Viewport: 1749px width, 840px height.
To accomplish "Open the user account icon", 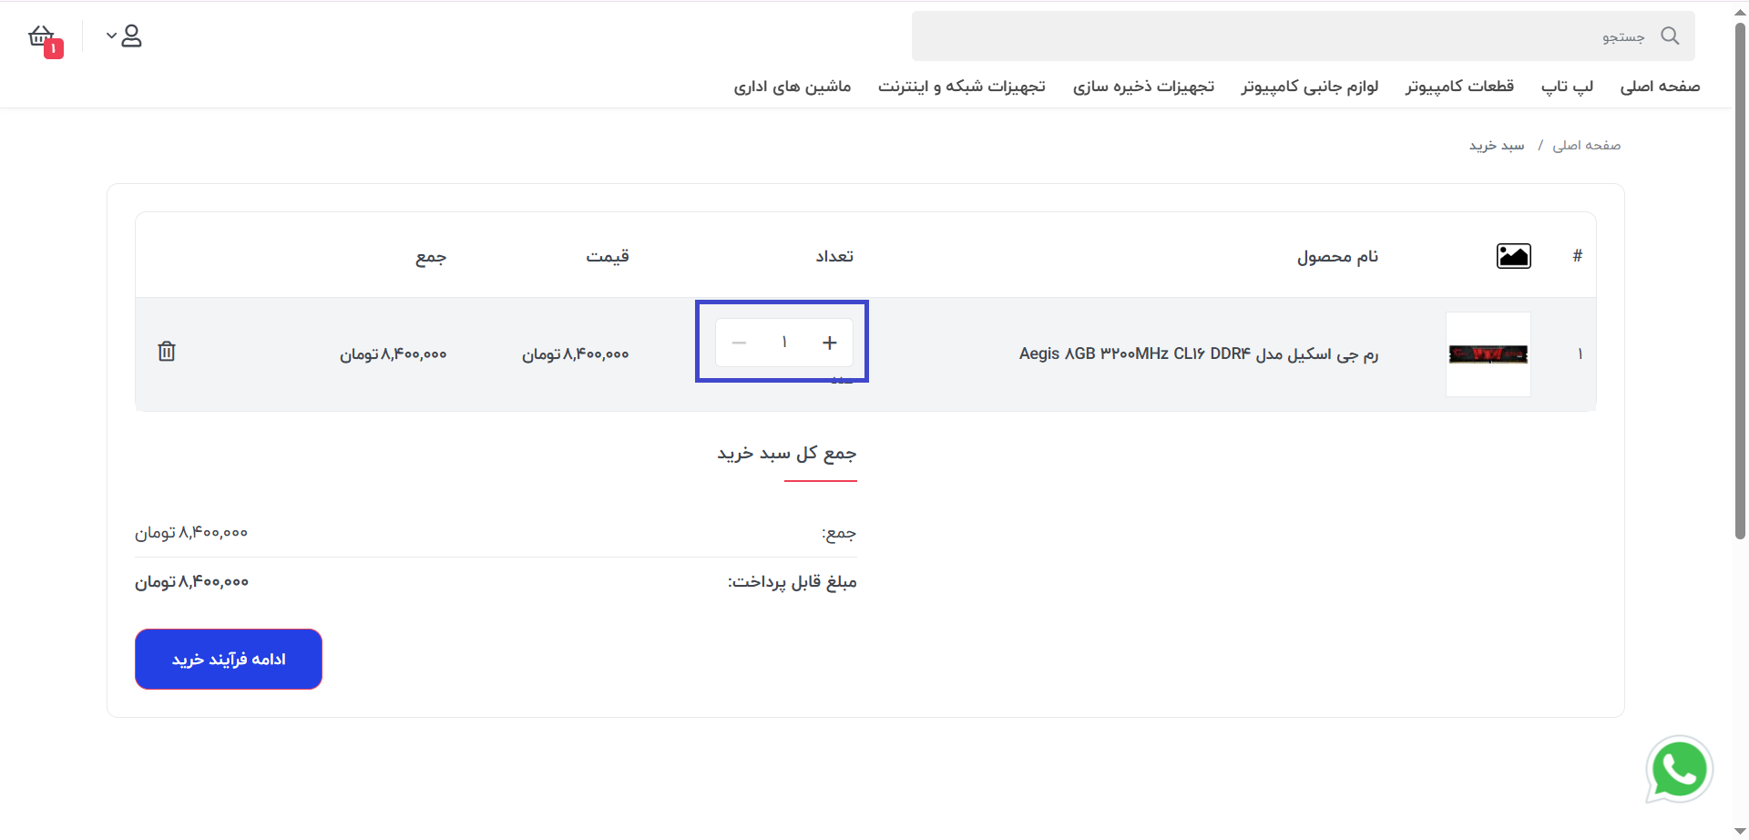I will (x=132, y=36).
